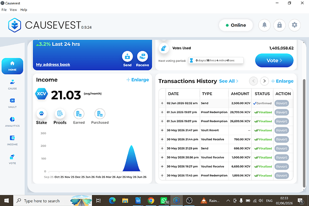Screen dimensions: 309x206
Task: Open Windows Start menu
Action: point(6,201)
